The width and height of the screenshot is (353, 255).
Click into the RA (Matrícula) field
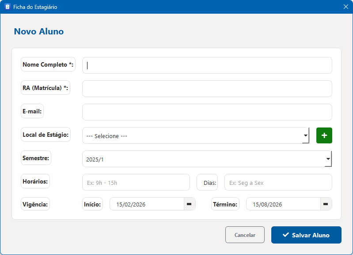207,89
